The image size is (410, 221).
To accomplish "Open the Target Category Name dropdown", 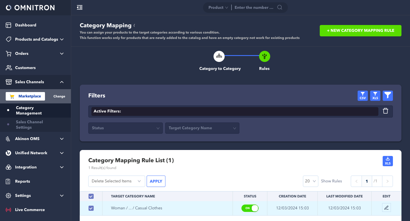I will [202, 128].
